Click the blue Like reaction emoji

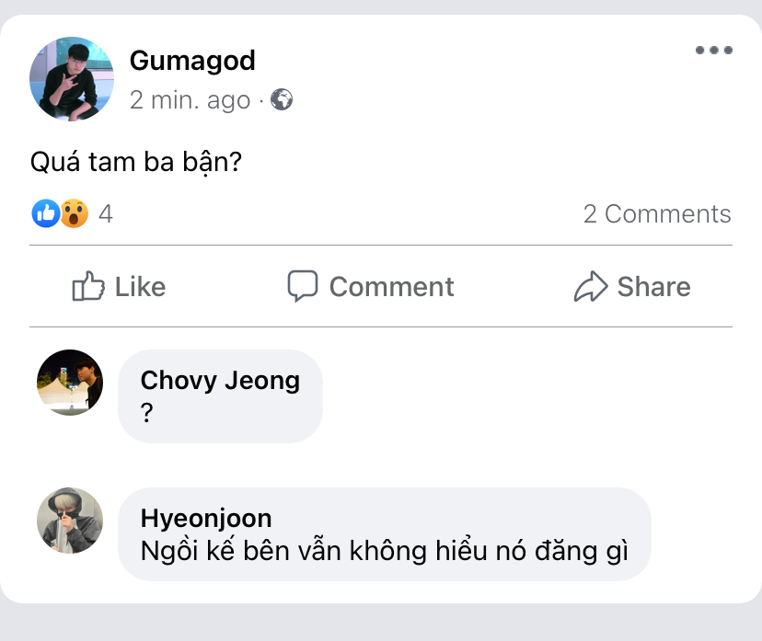[45, 214]
